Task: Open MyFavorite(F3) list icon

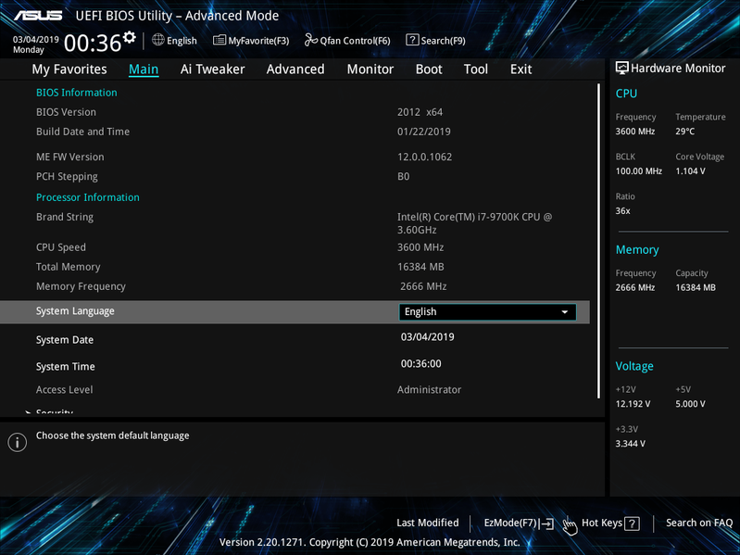Action: point(219,40)
